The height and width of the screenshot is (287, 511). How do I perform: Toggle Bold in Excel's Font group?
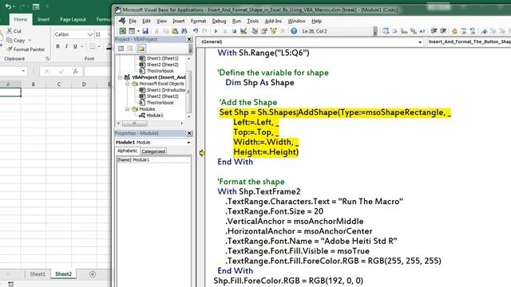point(57,46)
